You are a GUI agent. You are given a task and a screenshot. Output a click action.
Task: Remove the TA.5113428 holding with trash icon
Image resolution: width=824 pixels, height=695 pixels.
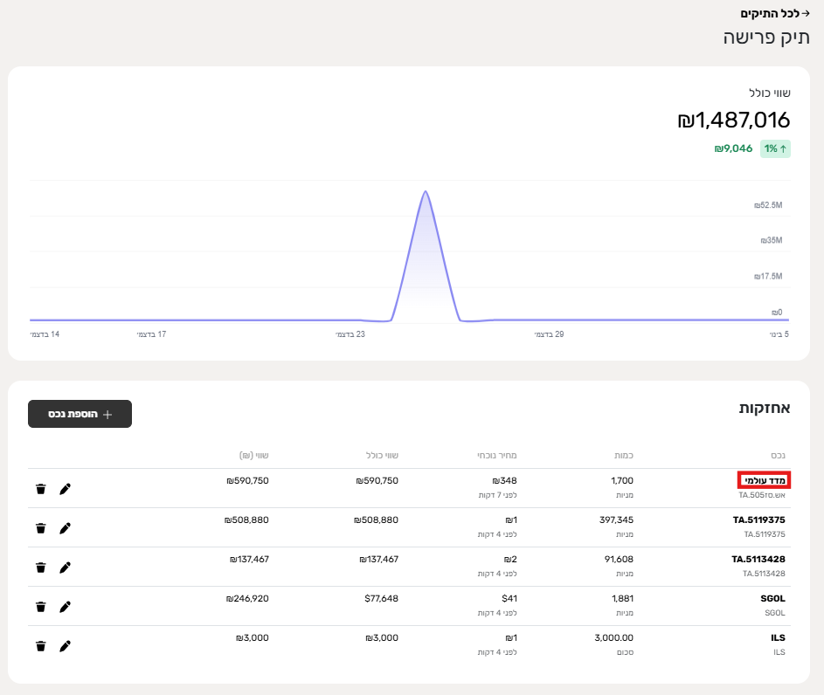click(x=40, y=568)
